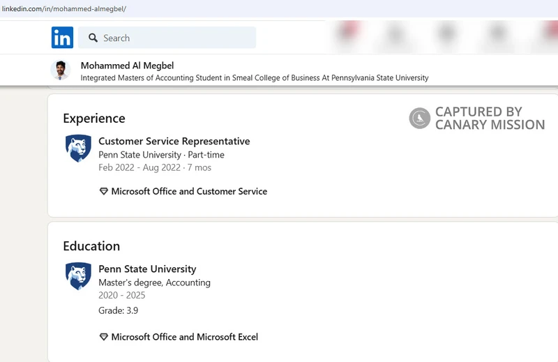Open Penn State logo under Experience
The image size is (558, 362).
point(78,148)
